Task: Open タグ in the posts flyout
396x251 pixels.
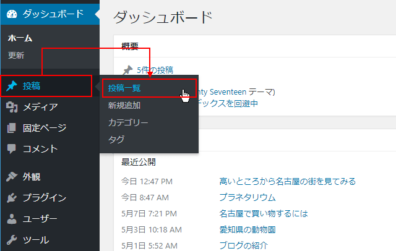Action: coord(116,139)
